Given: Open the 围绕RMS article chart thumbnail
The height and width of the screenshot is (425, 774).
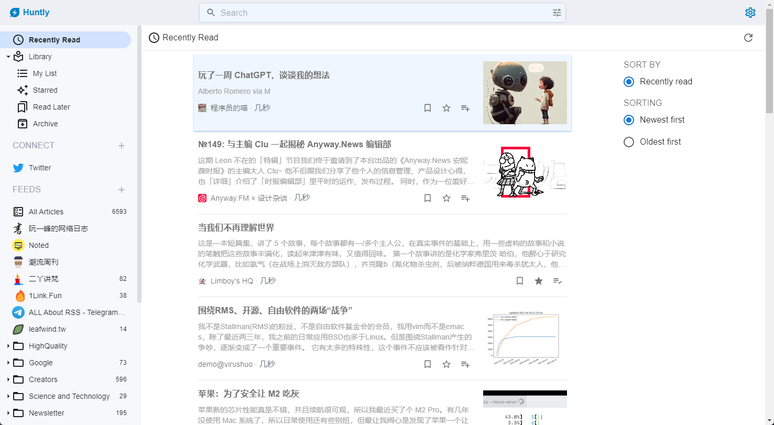Looking at the screenshot, I should (525, 339).
